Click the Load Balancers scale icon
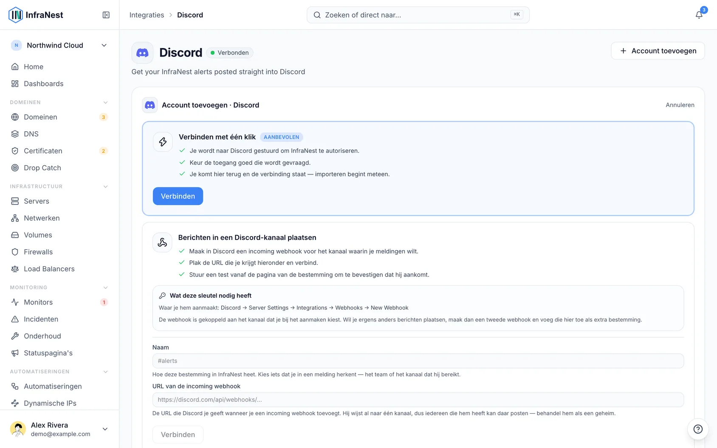 [15, 269]
